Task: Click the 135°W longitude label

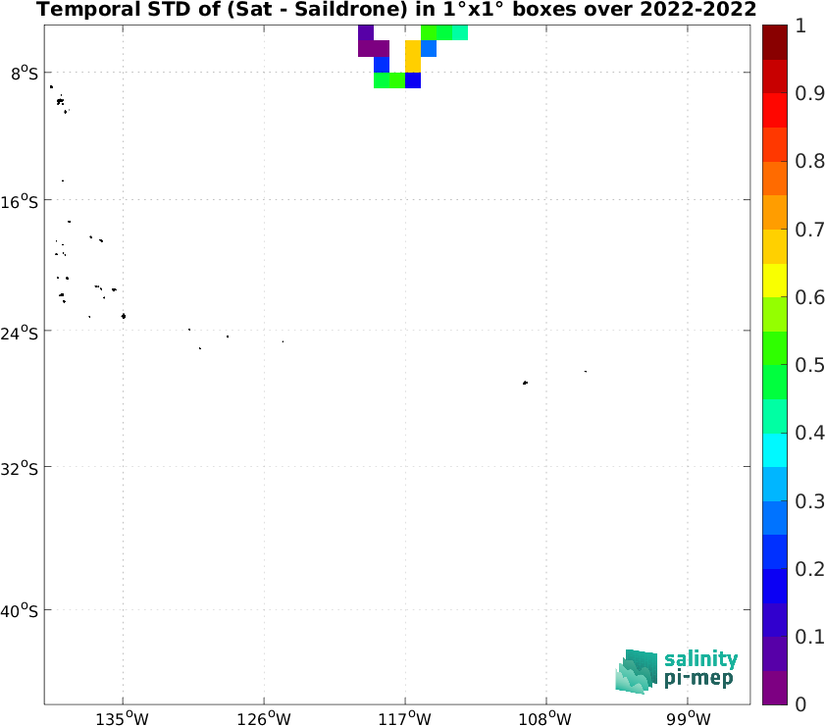Action: click(x=123, y=717)
